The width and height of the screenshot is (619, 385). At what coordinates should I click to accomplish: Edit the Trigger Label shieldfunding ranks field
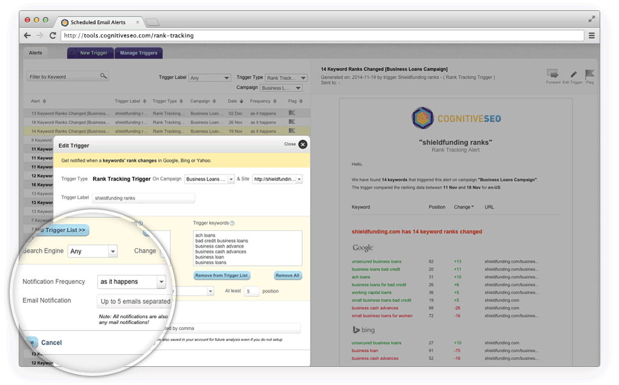143,198
